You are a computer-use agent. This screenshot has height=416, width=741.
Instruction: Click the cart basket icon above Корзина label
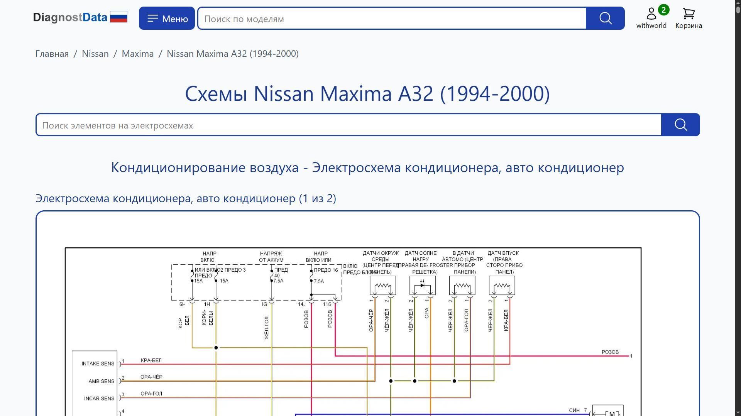coord(688,14)
